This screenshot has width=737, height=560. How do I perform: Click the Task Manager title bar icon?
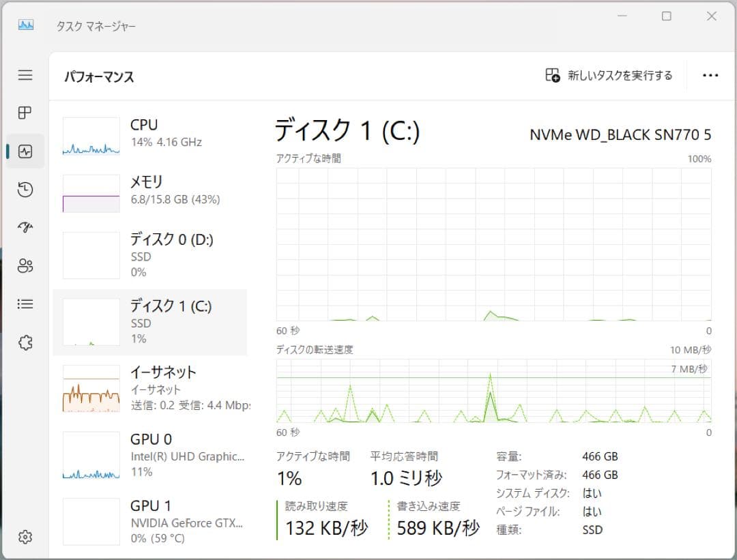point(25,25)
